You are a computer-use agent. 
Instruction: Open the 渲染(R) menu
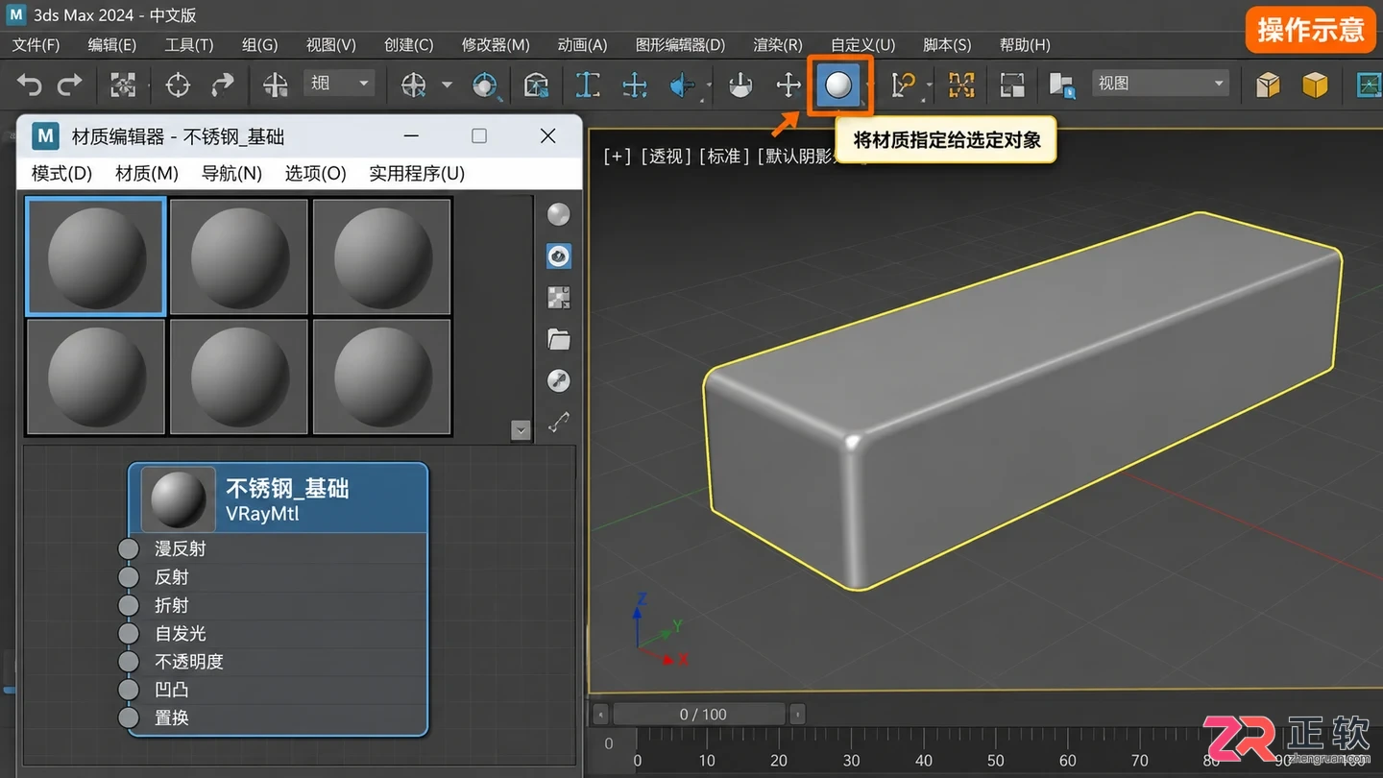[x=778, y=45]
